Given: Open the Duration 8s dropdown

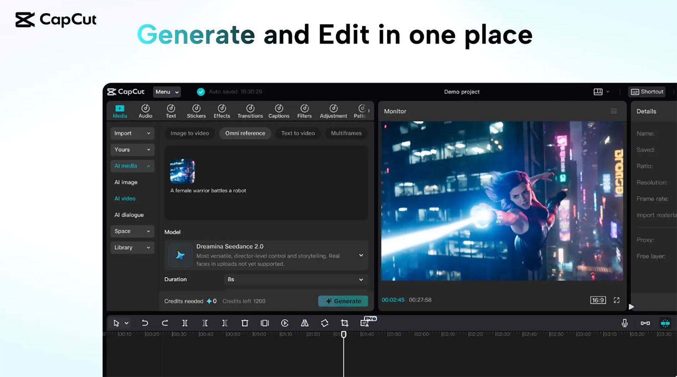Looking at the screenshot, I should 295,279.
